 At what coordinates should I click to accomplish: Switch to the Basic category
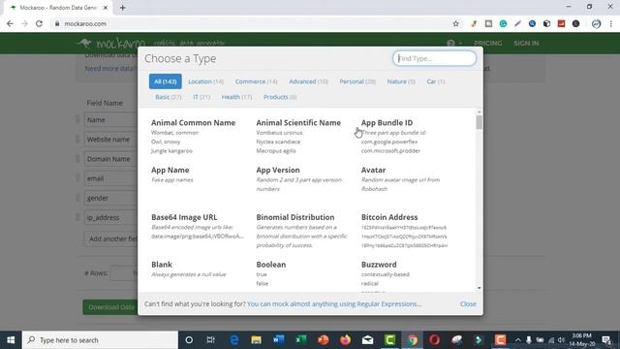tap(168, 97)
